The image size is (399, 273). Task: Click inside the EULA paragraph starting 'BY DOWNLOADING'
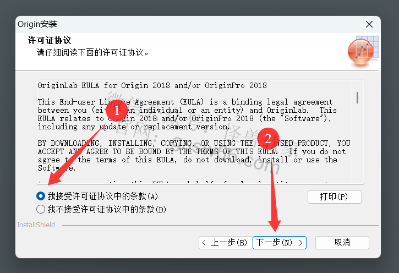(194, 155)
